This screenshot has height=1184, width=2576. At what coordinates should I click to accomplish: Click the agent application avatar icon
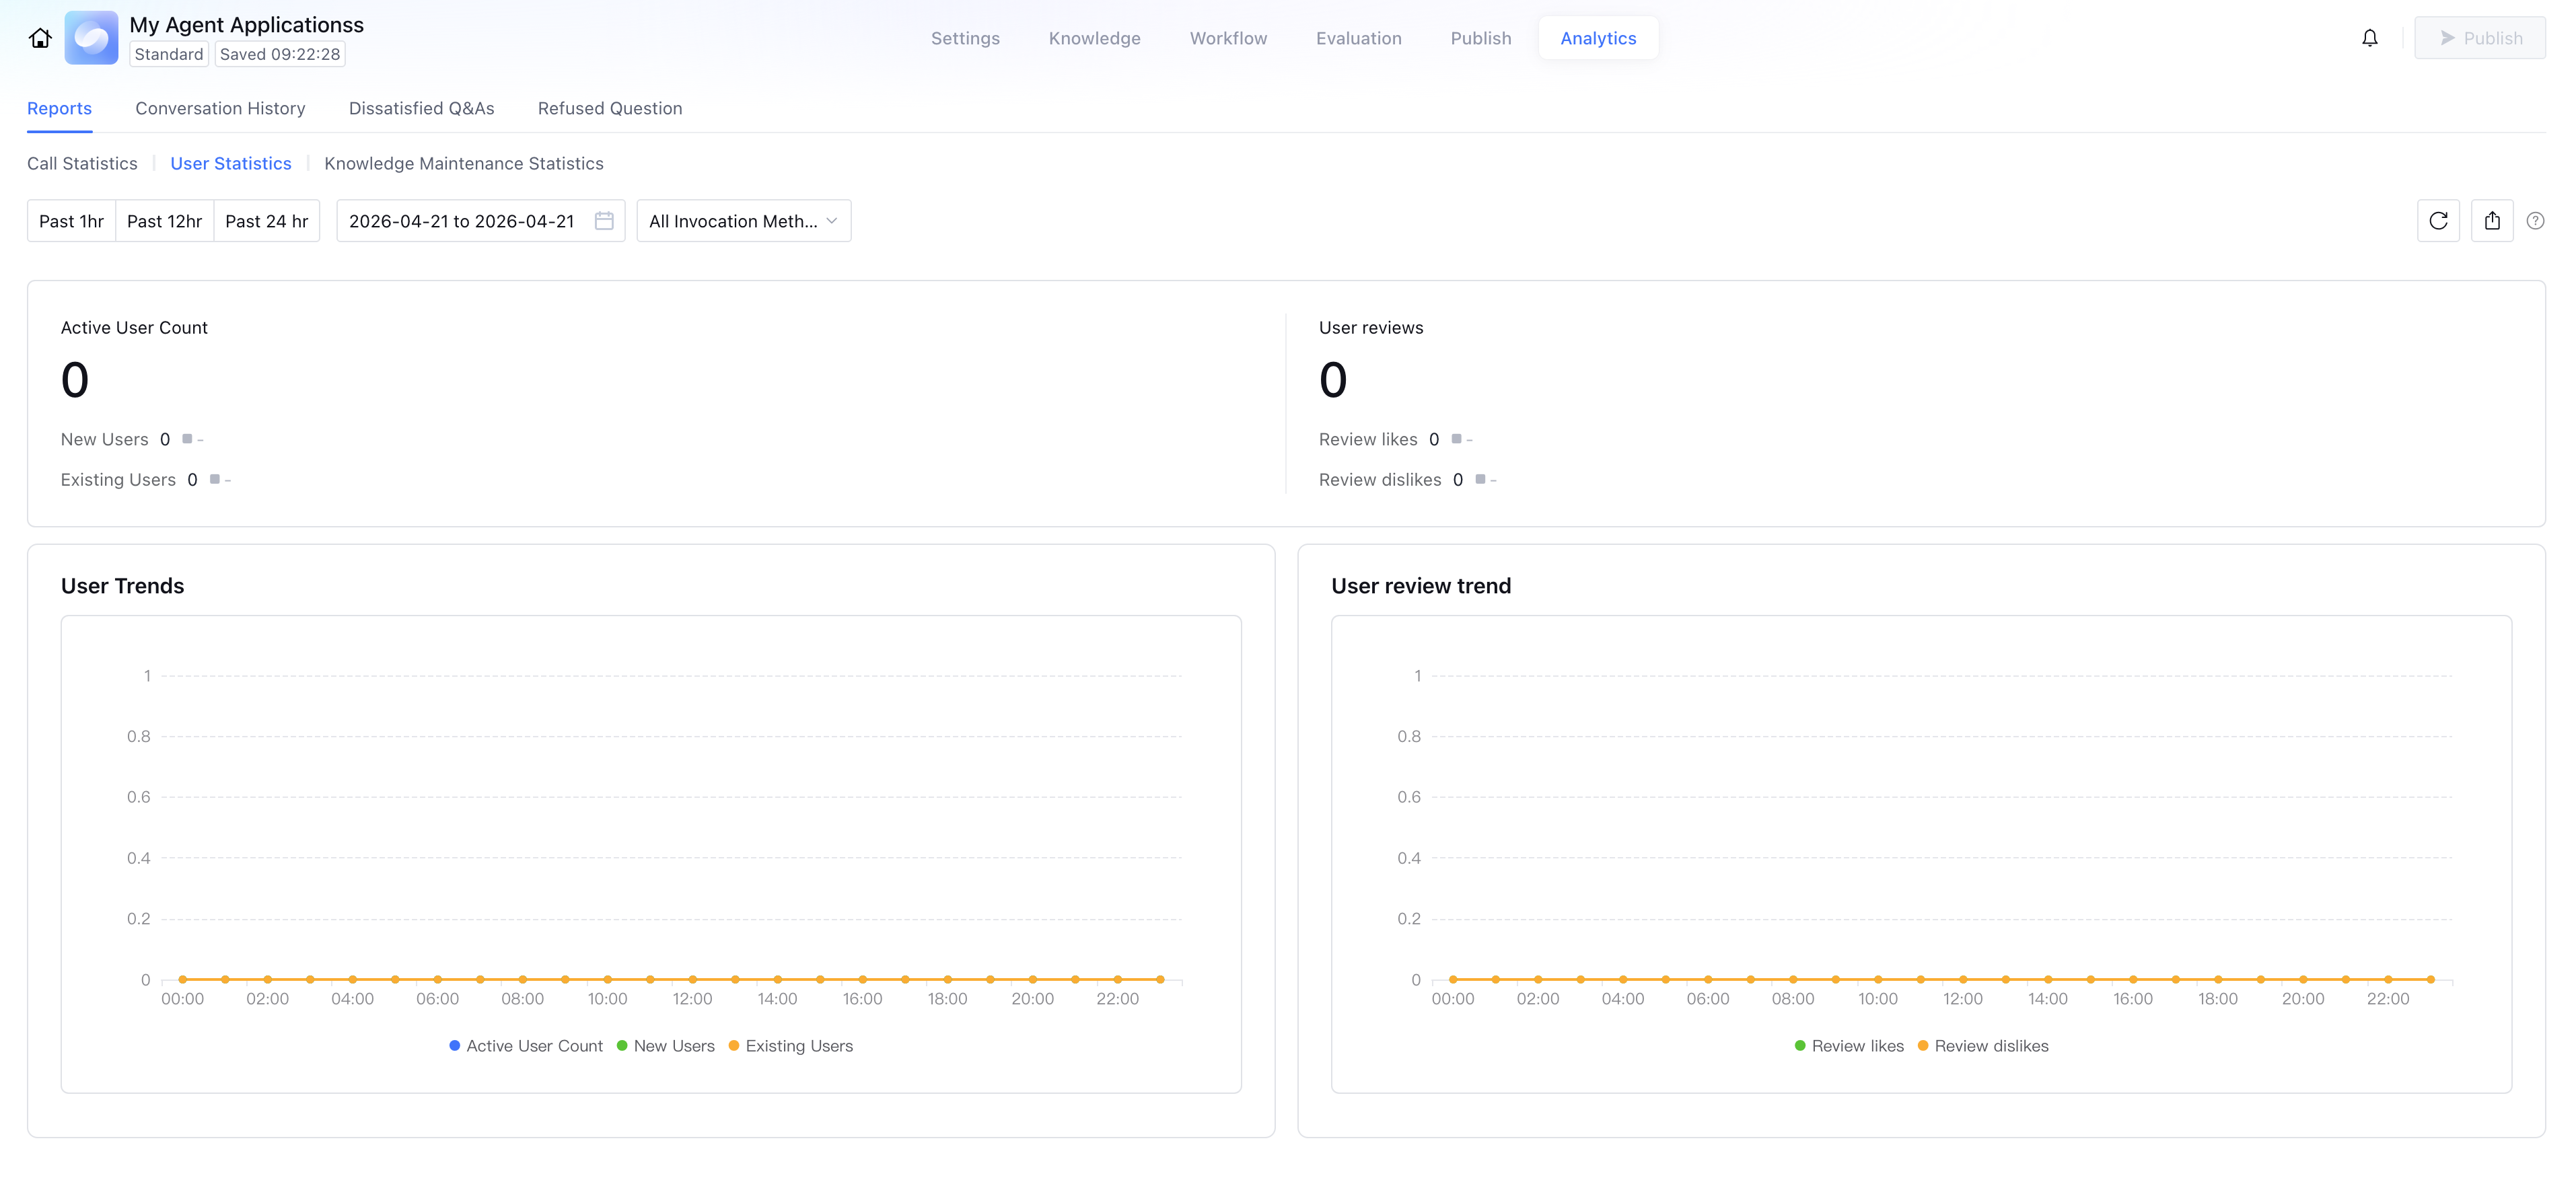[91, 38]
